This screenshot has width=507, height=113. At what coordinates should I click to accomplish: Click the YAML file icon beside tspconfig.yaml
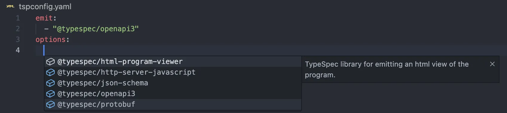click(x=10, y=7)
